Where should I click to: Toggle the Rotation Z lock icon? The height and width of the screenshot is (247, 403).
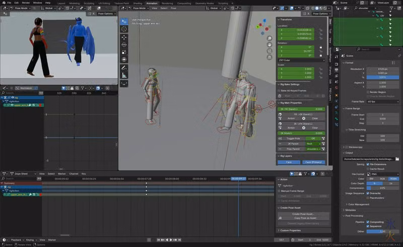coord(321,55)
